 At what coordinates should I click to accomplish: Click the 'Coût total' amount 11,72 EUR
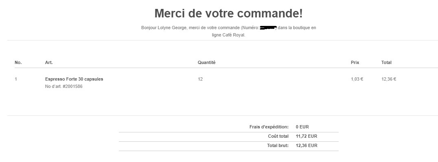(307, 136)
